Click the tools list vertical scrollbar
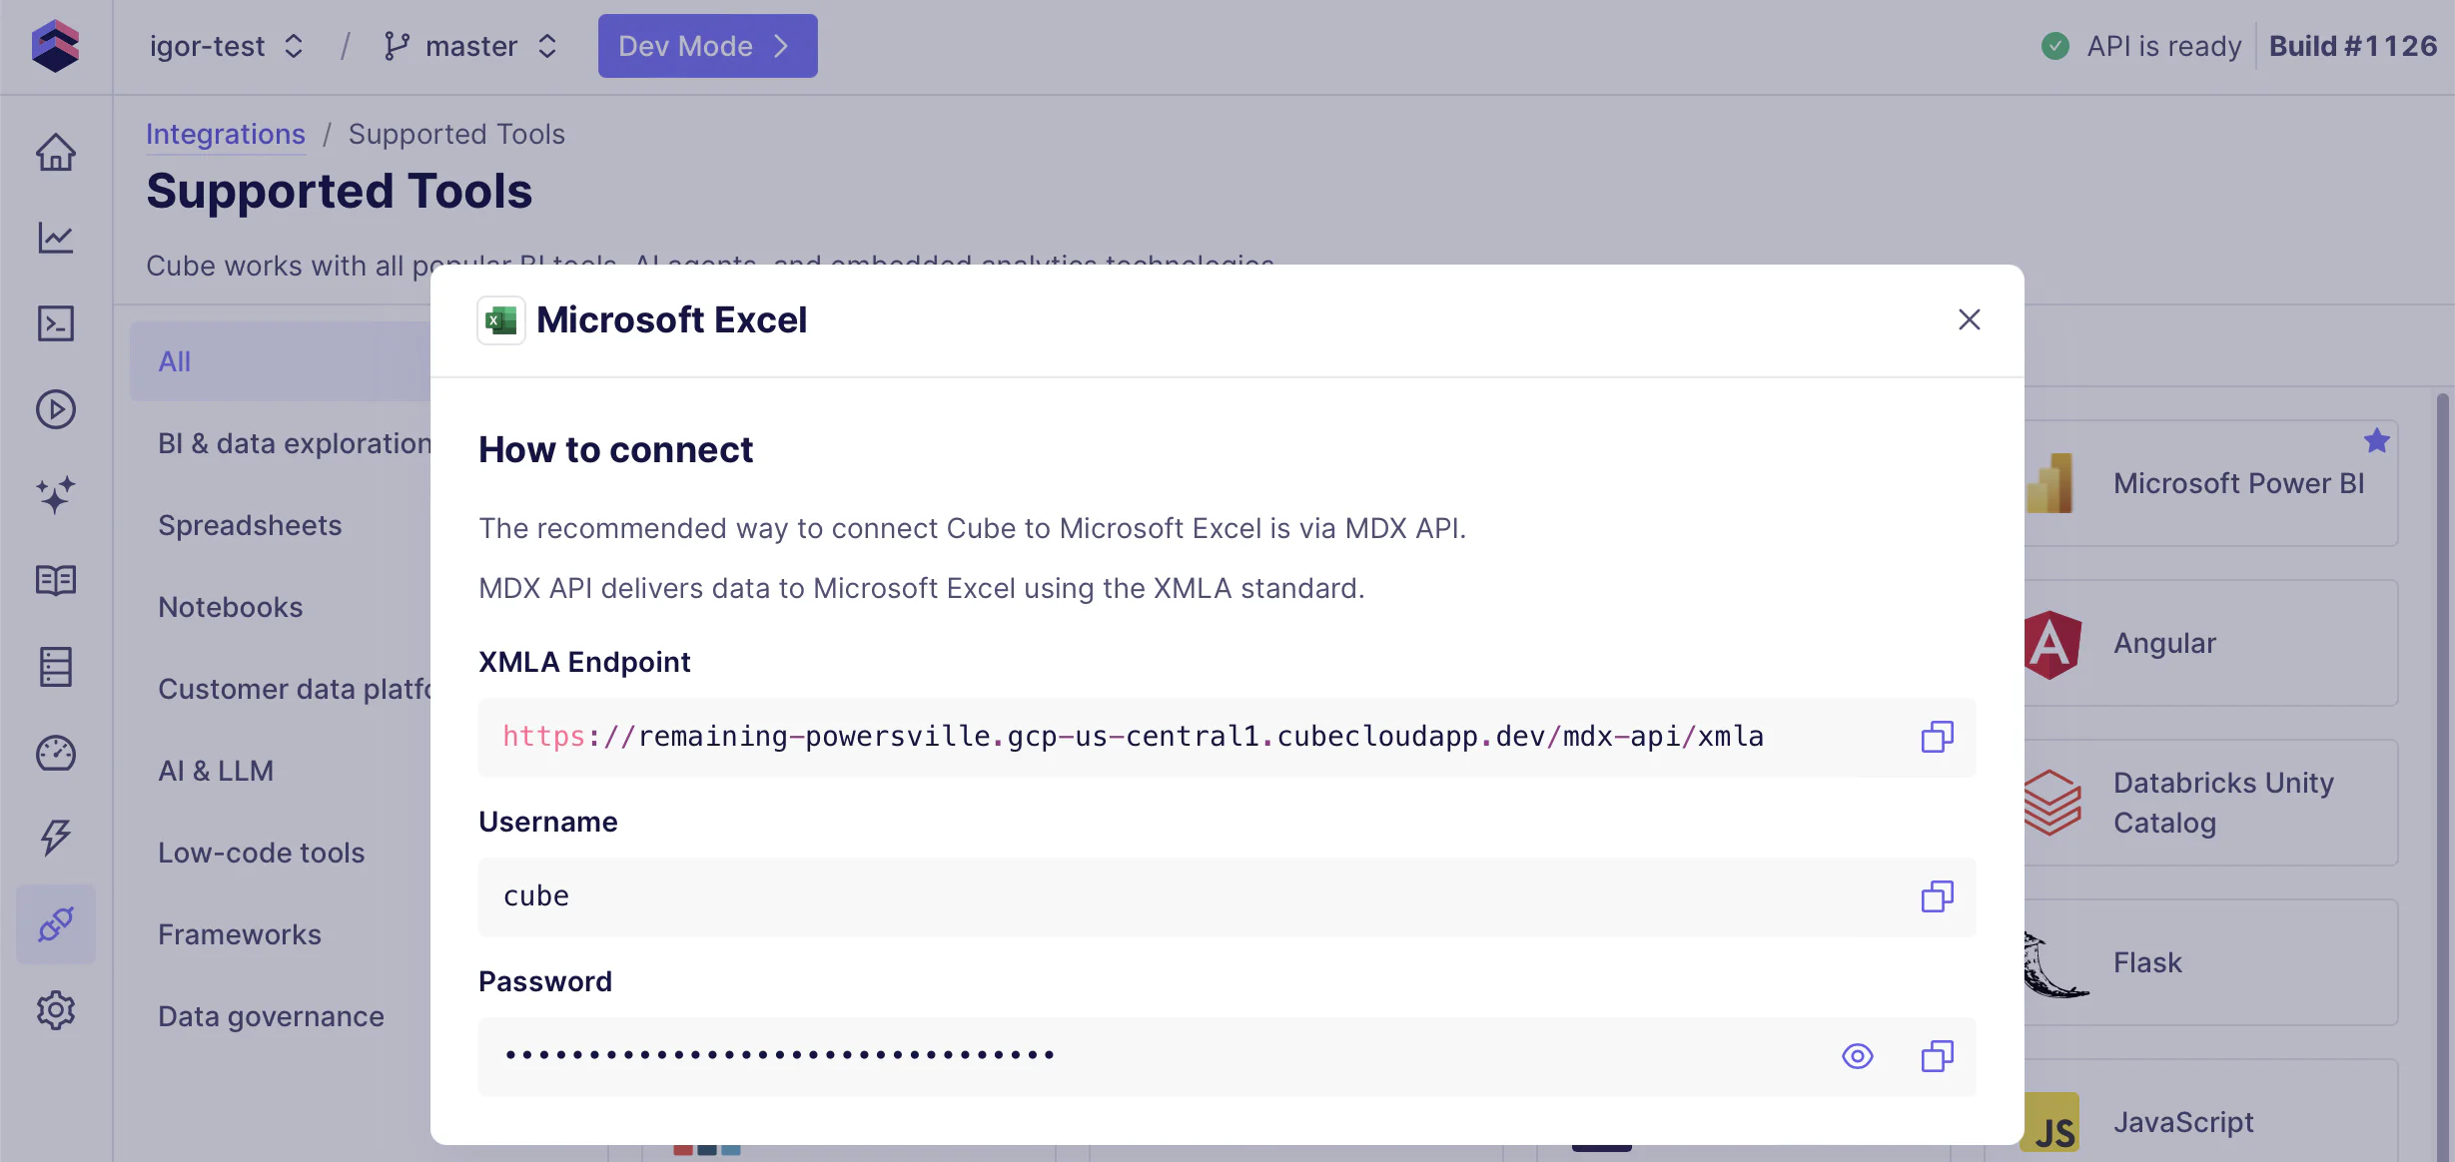This screenshot has width=2455, height=1162. click(2442, 699)
